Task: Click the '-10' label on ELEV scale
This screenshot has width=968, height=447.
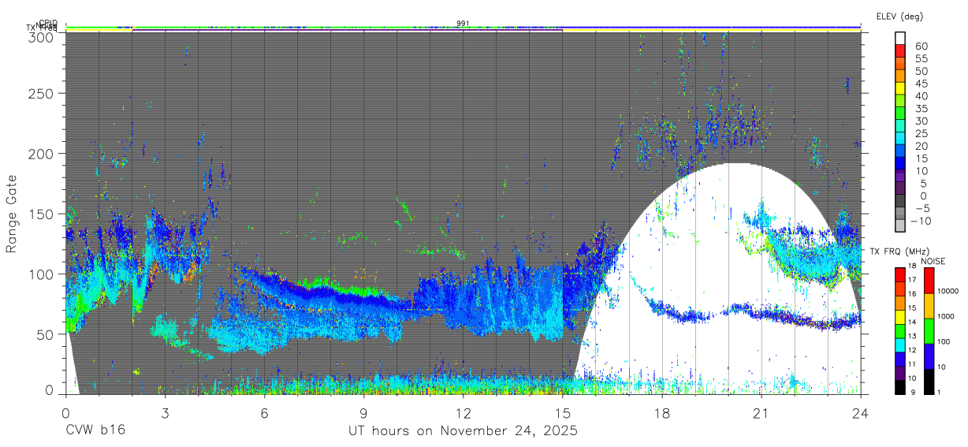Action: 920,221
